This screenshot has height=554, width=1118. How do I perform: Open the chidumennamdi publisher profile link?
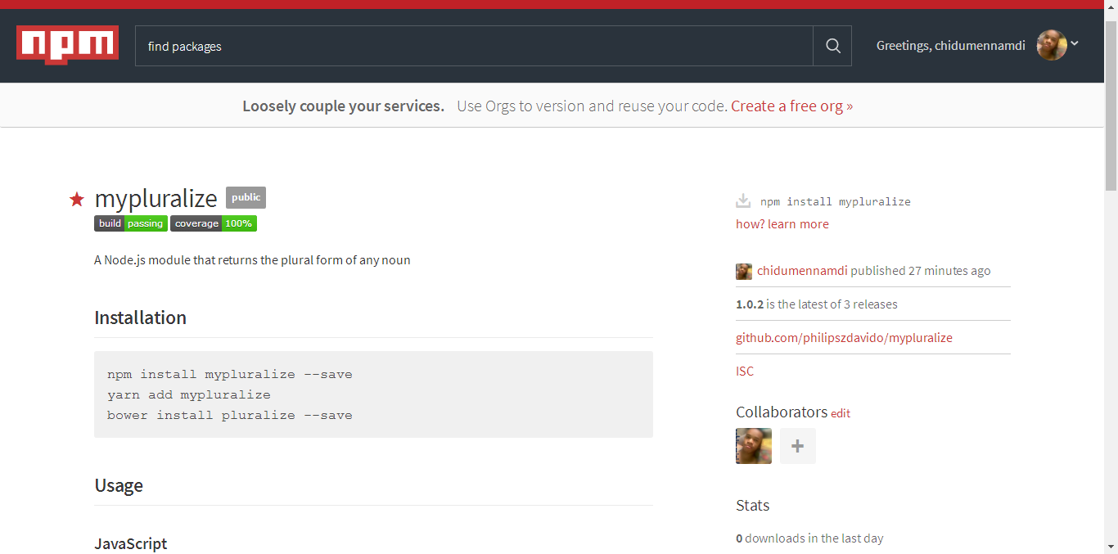tap(802, 271)
